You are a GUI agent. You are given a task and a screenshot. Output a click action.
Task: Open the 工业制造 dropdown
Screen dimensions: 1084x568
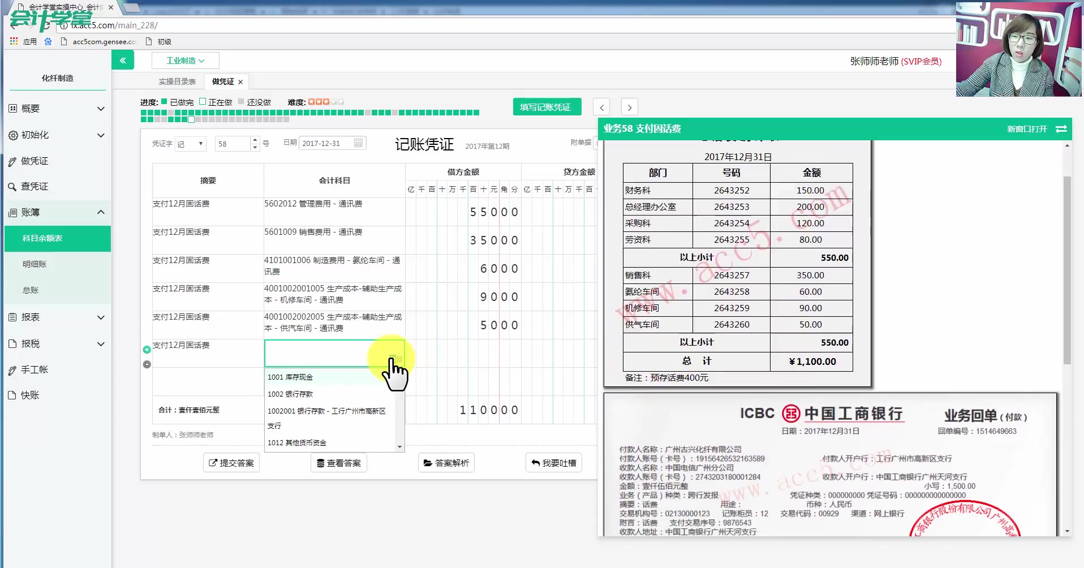pyautogui.click(x=186, y=61)
